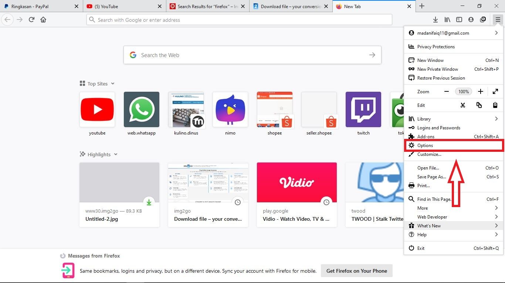This screenshot has height=283, width=505.
Task: Select Find in This Page menu item
Action: coord(454,199)
